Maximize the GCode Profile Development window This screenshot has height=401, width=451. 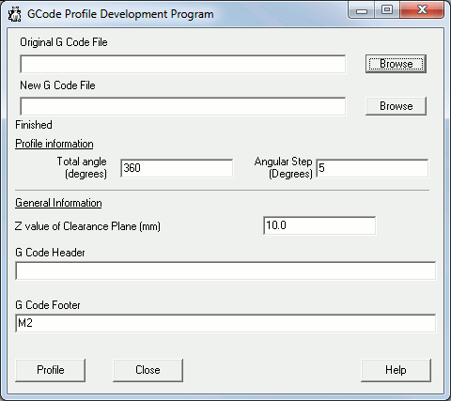(x=387, y=10)
